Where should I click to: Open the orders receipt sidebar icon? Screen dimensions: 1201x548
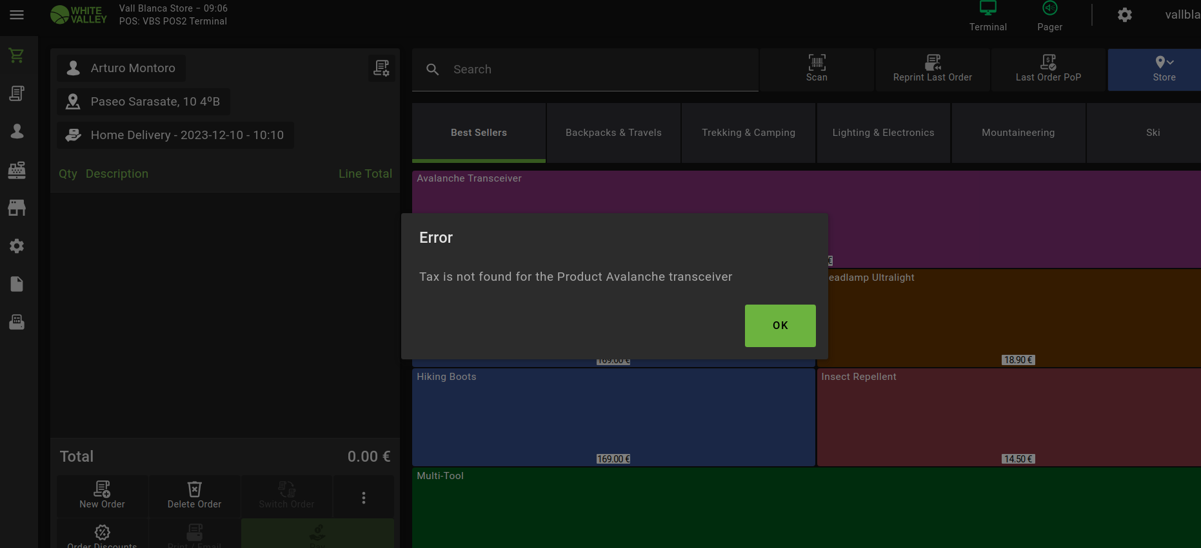click(17, 93)
